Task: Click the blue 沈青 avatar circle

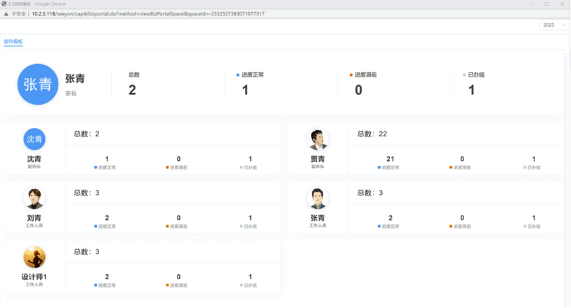Action: tap(34, 139)
